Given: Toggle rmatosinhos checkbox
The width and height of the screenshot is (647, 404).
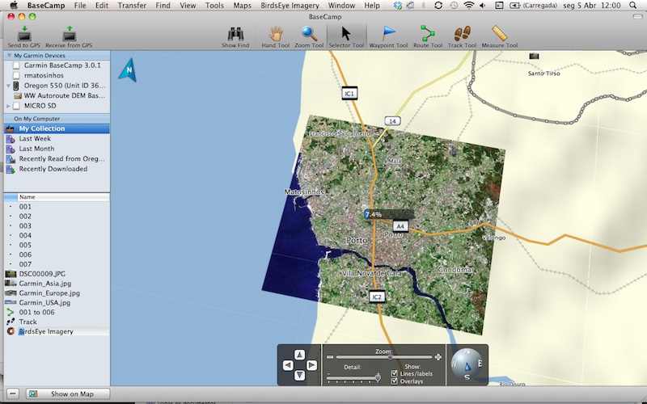Looking at the screenshot, I should 16,75.
